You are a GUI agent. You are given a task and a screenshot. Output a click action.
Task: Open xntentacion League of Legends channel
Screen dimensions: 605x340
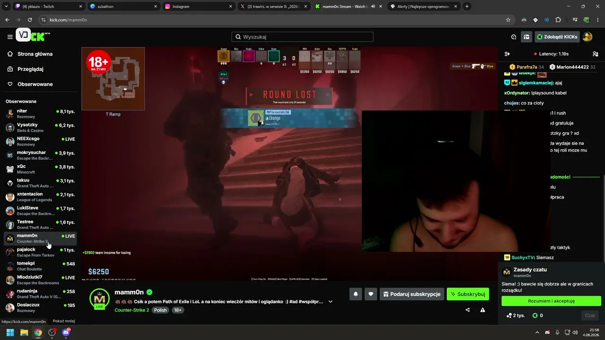click(x=40, y=196)
